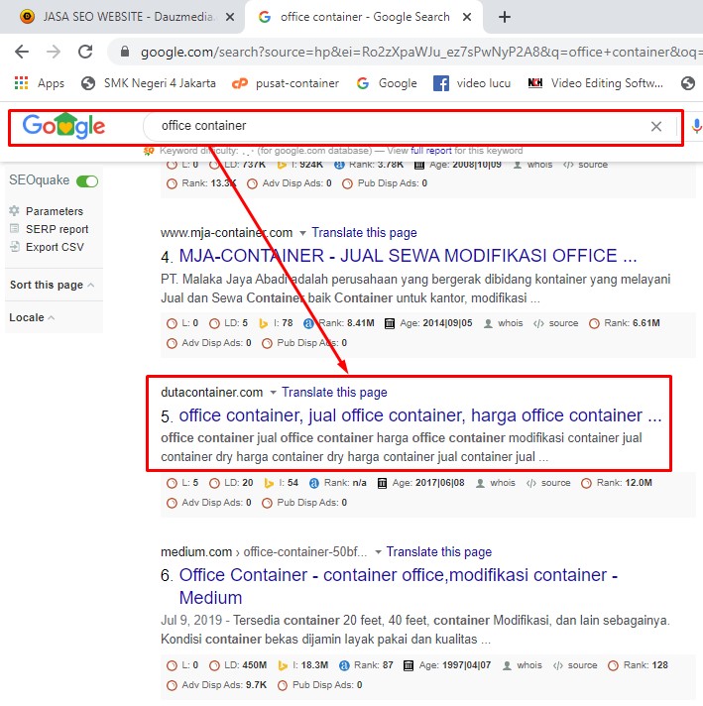Image resolution: width=703 pixels, height=706 pixels.
Task: Click Age 1997|04|07 on medium.com row
Action: coord(447,665)
